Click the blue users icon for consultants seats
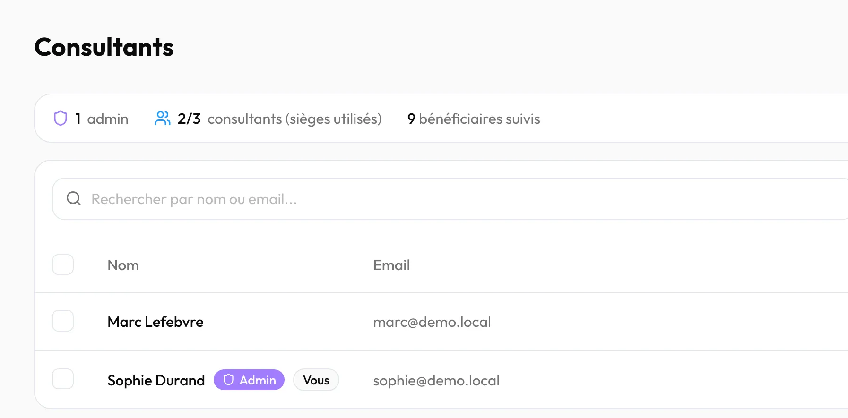 pyautogui.click(x=163, y=118)
